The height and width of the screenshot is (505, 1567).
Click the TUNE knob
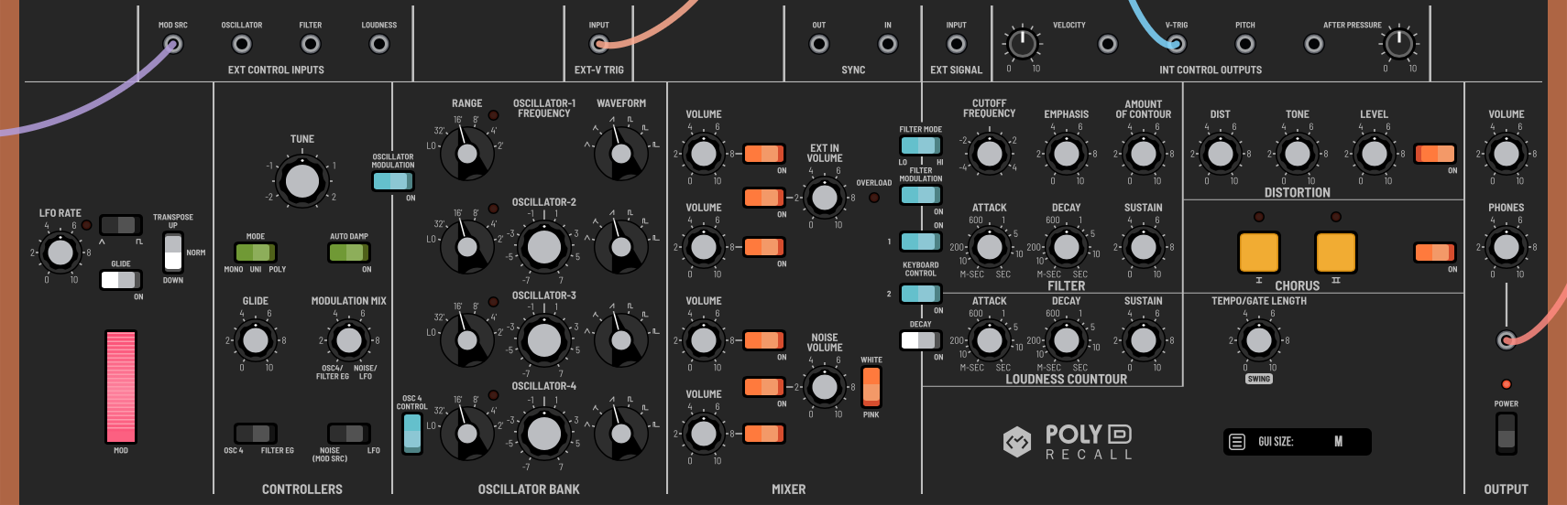tap(302, 181)
